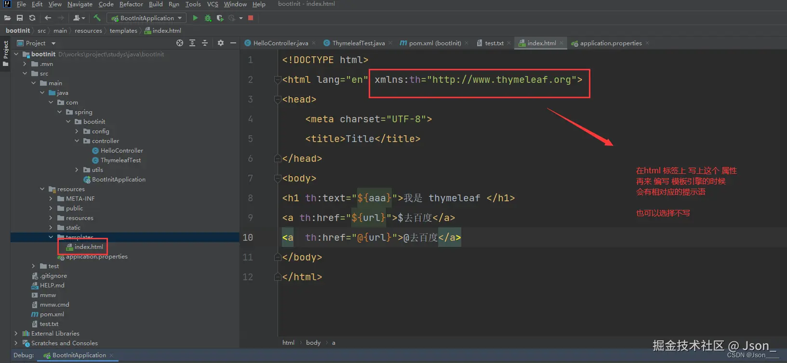The image size is (787, 363).
Task: Click the Profiler run icon in the toolbar
Action: pos(232,18)
